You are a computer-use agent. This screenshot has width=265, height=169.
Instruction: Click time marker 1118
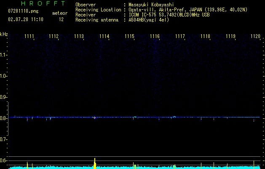click(x=205, y=36)
